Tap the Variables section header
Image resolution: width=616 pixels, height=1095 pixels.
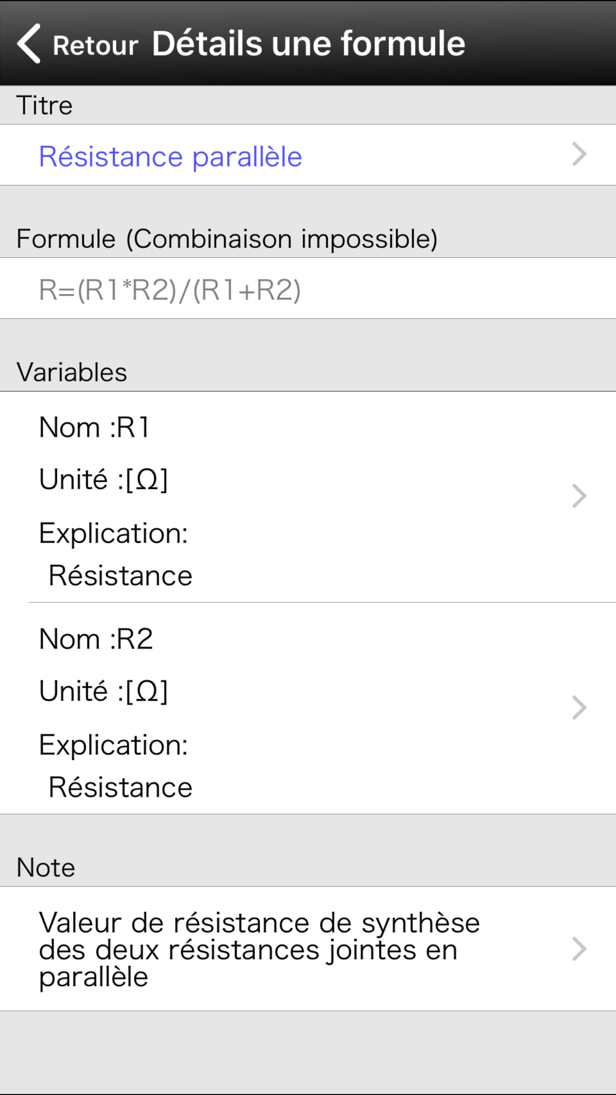click(72, 372)
